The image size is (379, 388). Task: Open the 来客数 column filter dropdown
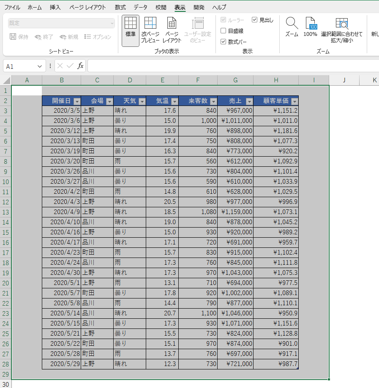(x=213, y=101)
